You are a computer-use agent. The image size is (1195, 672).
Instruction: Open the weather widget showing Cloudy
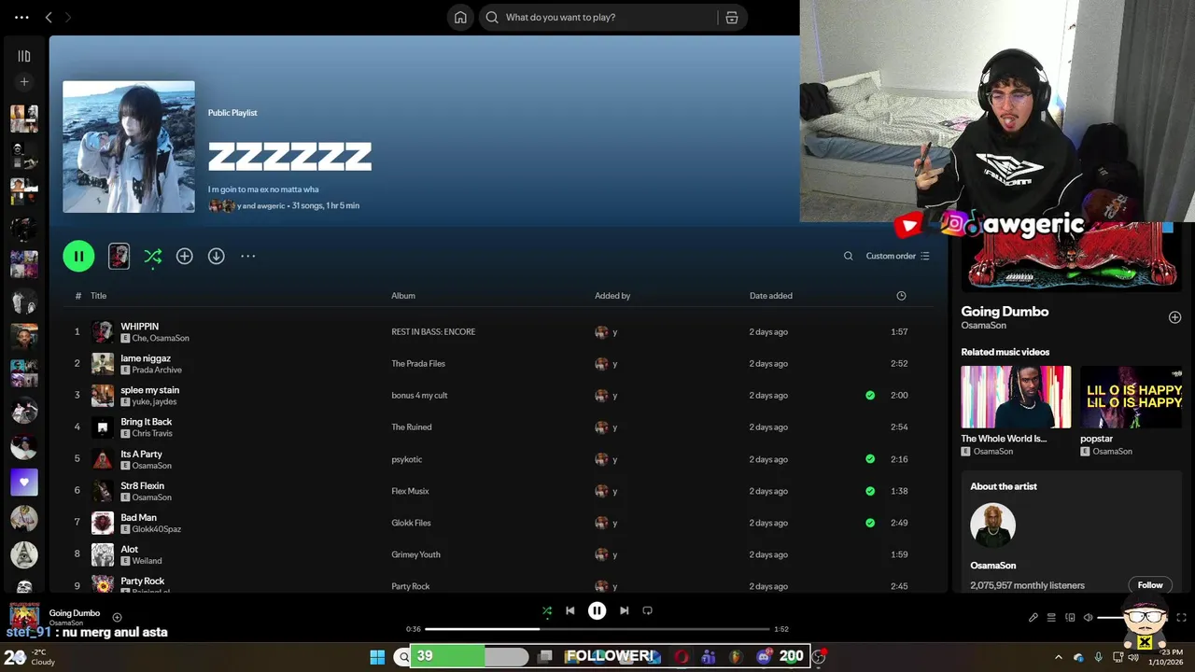pyautogui.click(x=30, y=657)
